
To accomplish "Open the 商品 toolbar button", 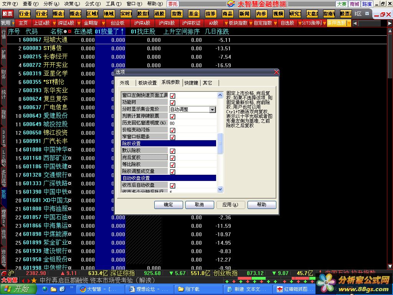I will (227, 14).
